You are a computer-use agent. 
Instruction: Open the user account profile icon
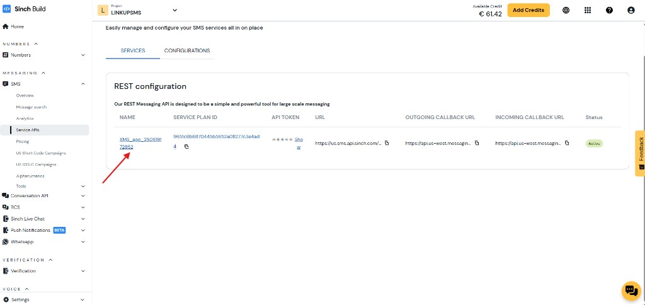point(631,10)
